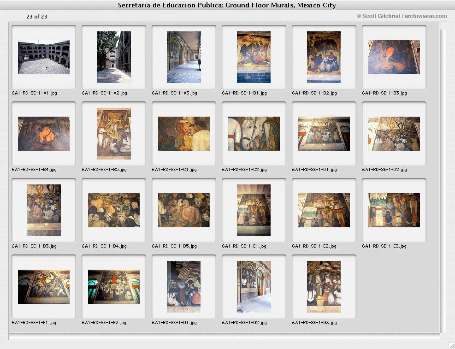Open thumbnail 6A1-RD-SE-1-D3.jpg
Screen dimensions: 455x349
(43, 210)
